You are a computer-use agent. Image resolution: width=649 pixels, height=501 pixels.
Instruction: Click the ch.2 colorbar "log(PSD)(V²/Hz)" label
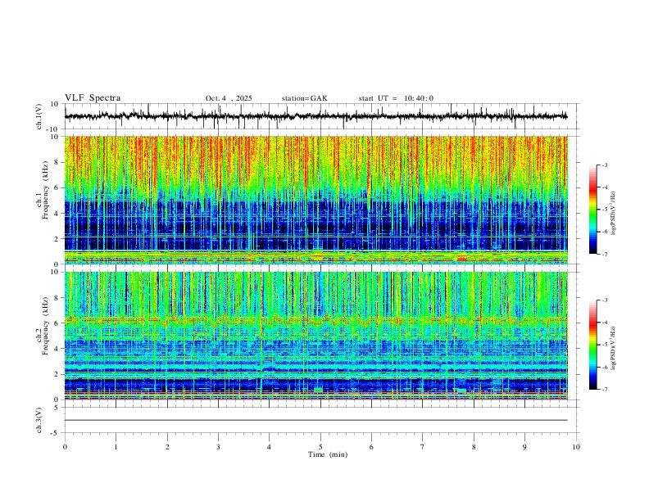click(x=613, y=349)
